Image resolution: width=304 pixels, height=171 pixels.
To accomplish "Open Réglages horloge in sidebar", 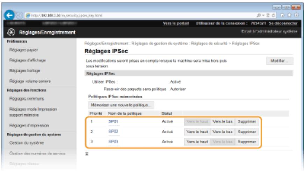I will pos(24,71).
